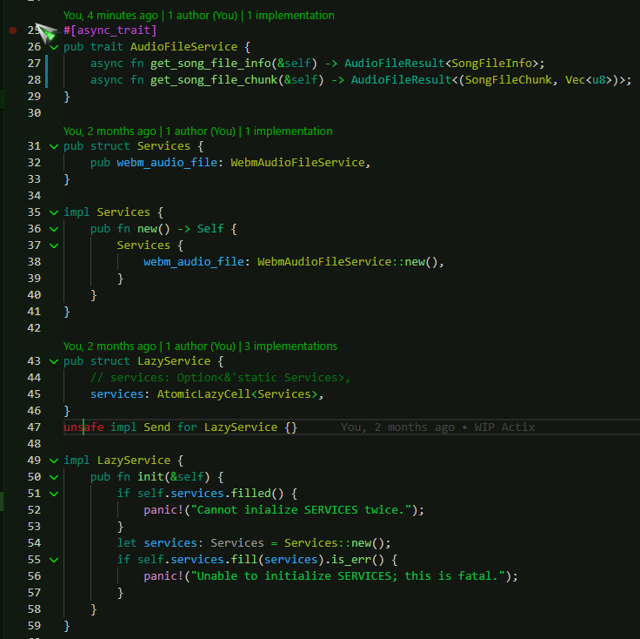Click 'WebmAudioFileService' type on line 32
The image size is (640, 639).
click(x=297, y=163)
